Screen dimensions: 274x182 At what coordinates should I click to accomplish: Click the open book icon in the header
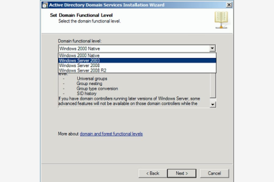tap(221, 20)
